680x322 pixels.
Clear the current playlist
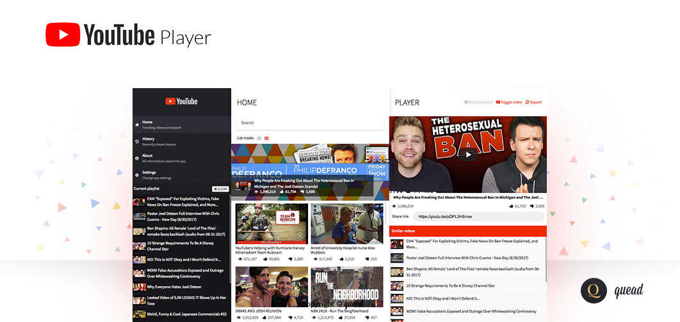pyautogui.click(x=220, y=188)
